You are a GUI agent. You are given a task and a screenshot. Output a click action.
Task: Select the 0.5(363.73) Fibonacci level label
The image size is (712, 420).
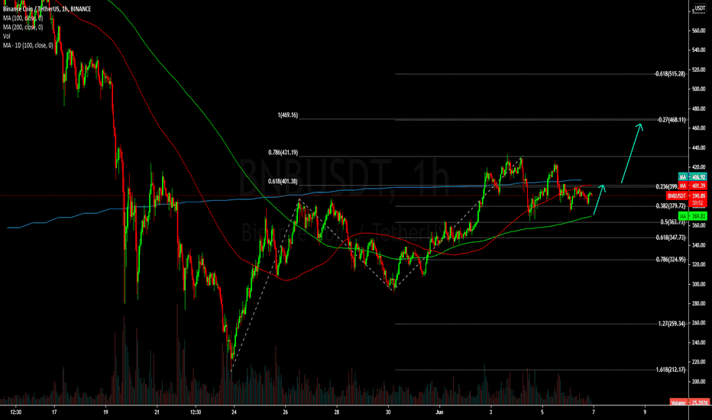coord(673,222)
